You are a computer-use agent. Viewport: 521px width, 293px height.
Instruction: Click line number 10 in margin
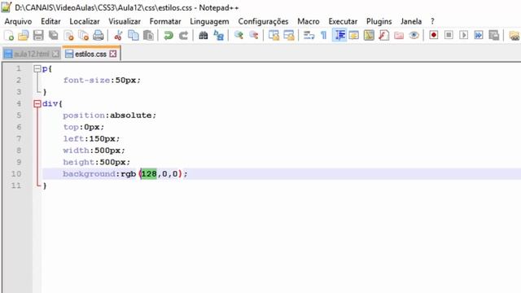[16, 173]
